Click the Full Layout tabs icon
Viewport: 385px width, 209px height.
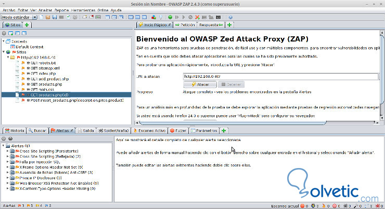point(121,17)
